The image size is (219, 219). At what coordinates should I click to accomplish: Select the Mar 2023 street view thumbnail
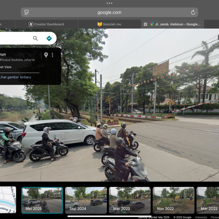(x=130, y=200)
